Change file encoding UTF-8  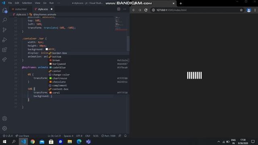(x=79, y=136)
